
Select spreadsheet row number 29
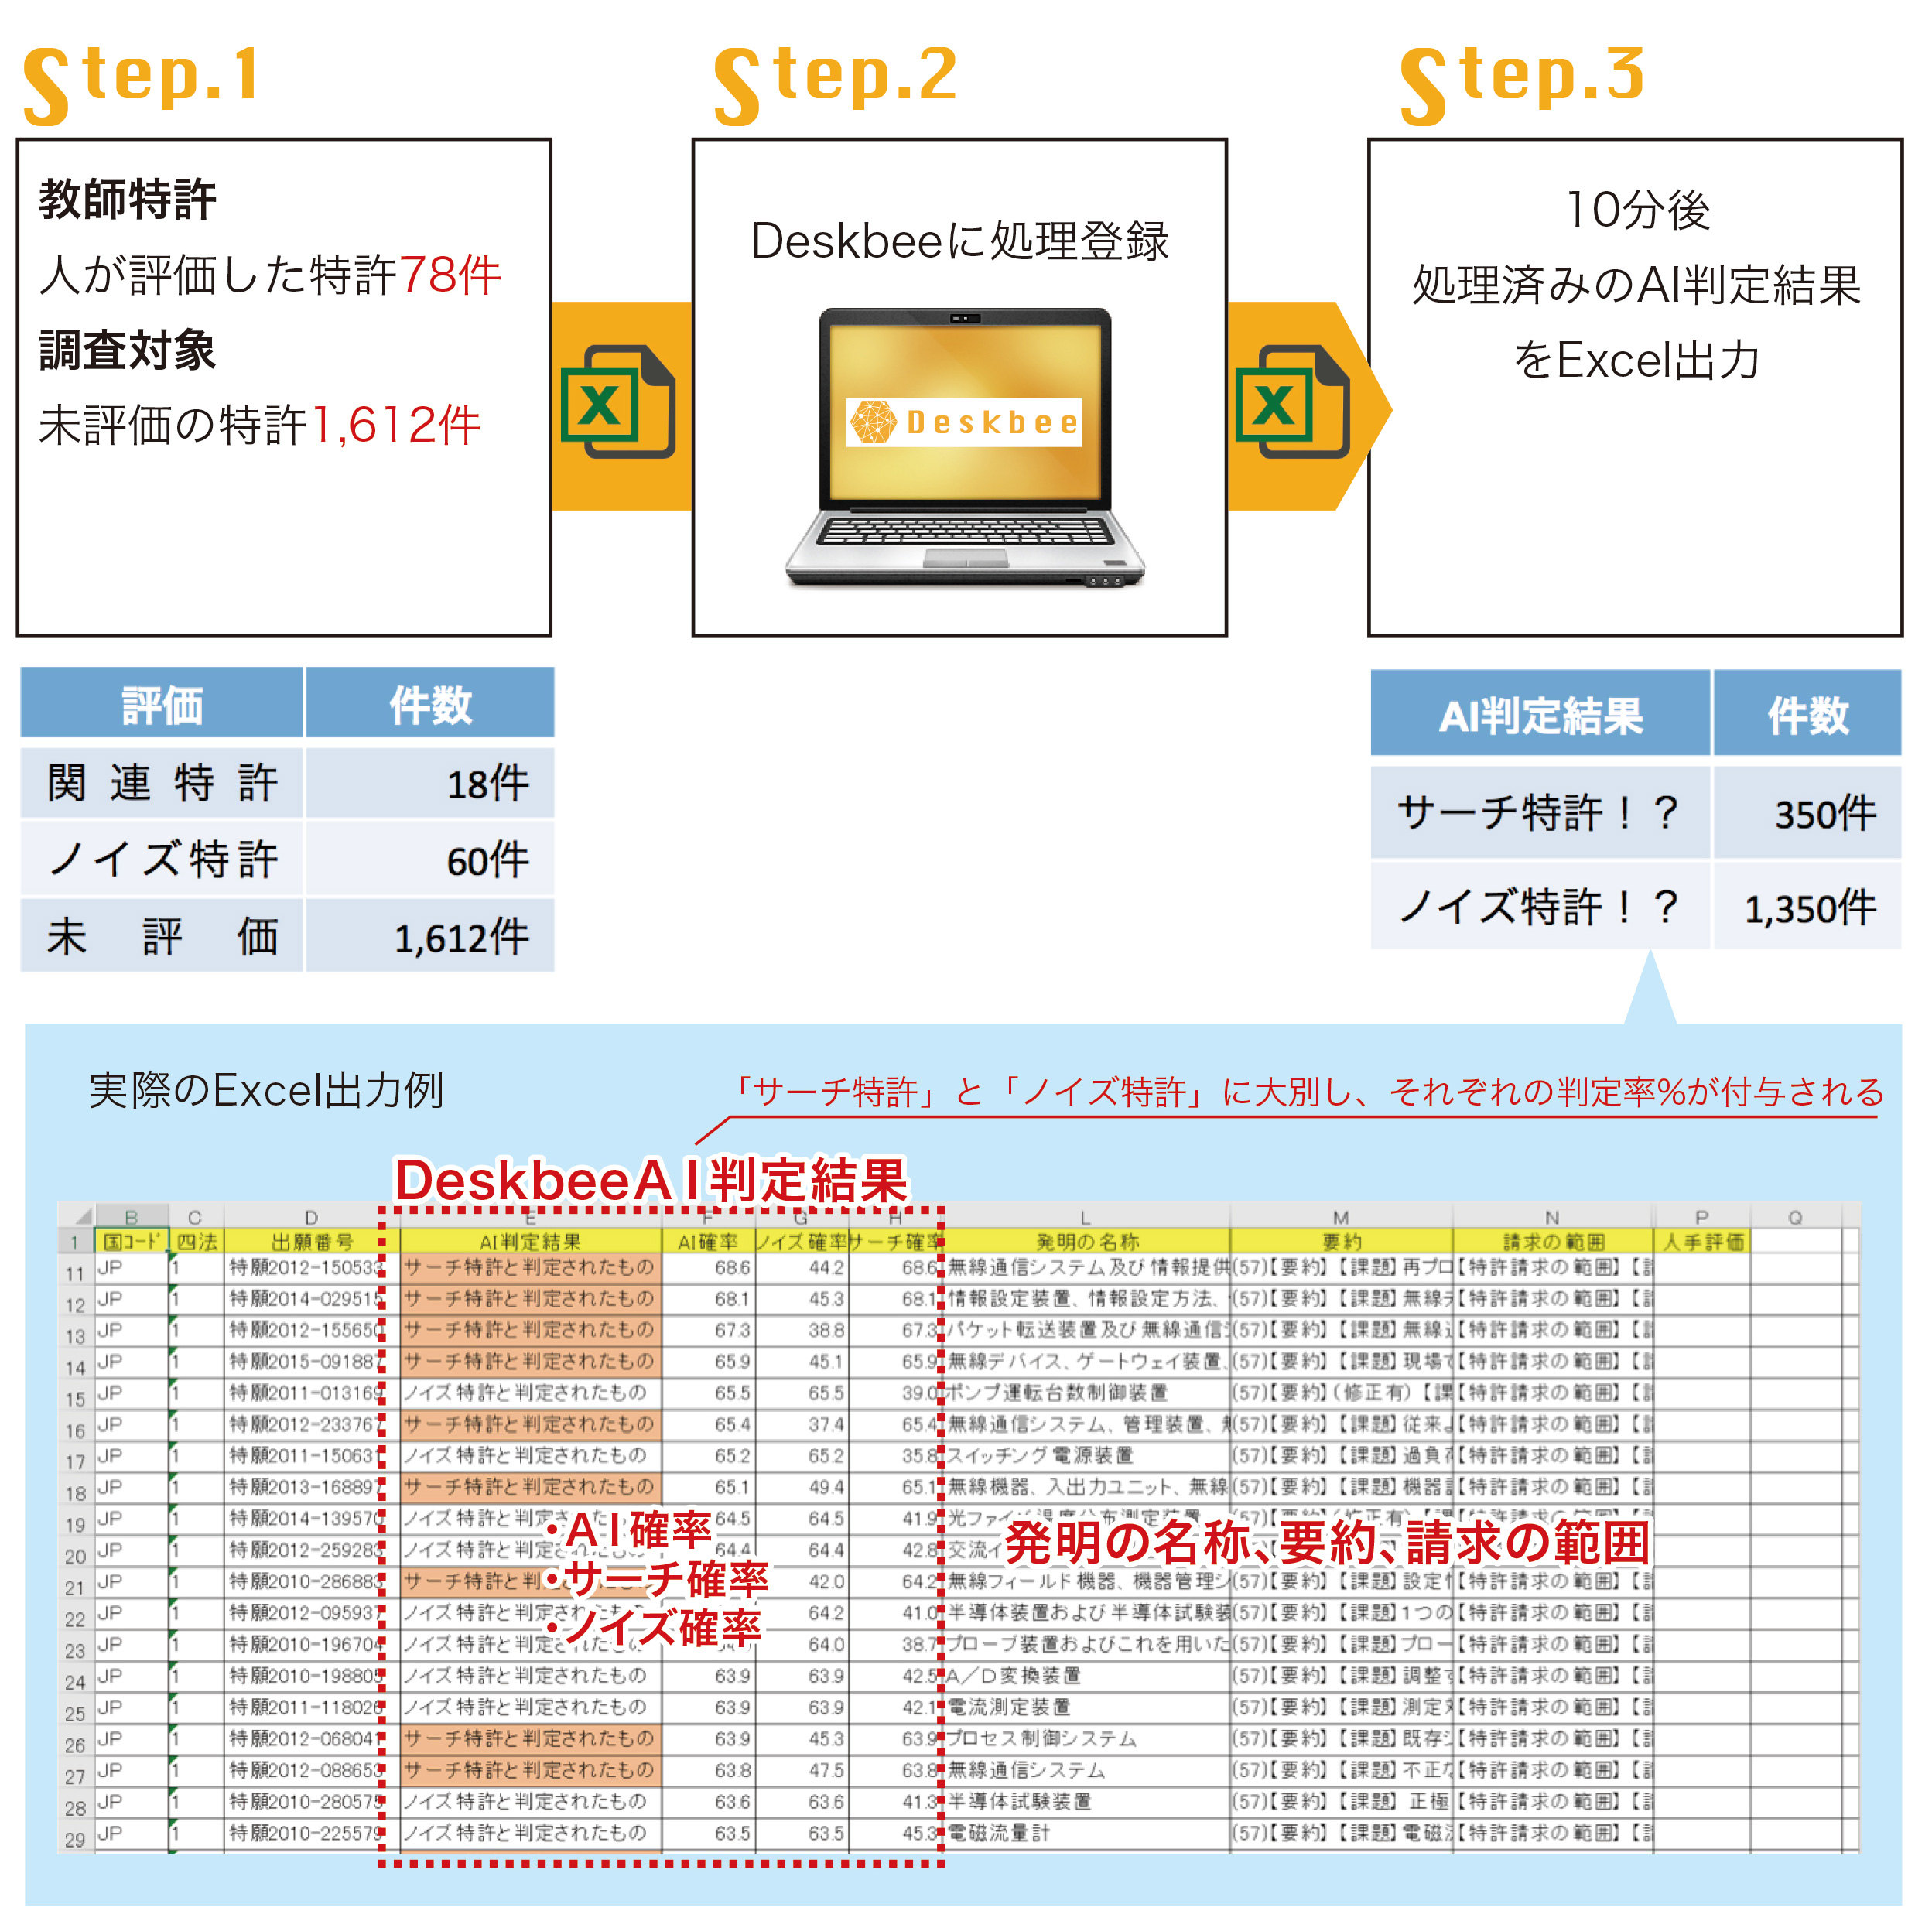tap(76, 1839)
